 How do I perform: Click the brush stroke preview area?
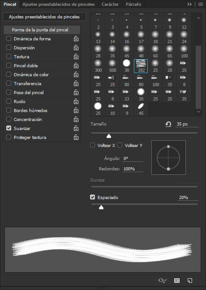point(103,250)
